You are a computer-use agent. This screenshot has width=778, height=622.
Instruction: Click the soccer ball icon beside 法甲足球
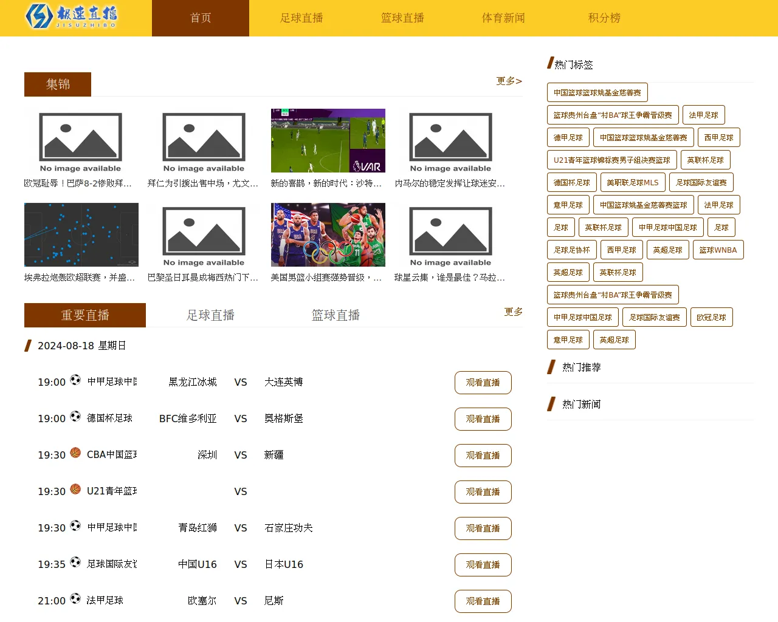[x=75, y=598]
